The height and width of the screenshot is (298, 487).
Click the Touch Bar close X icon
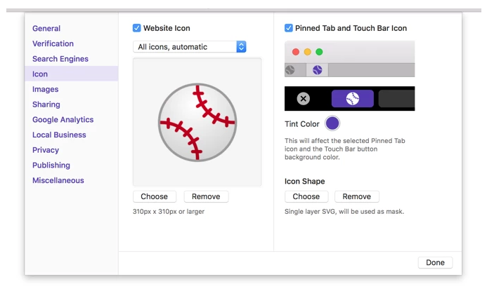[x=303, y=99]
